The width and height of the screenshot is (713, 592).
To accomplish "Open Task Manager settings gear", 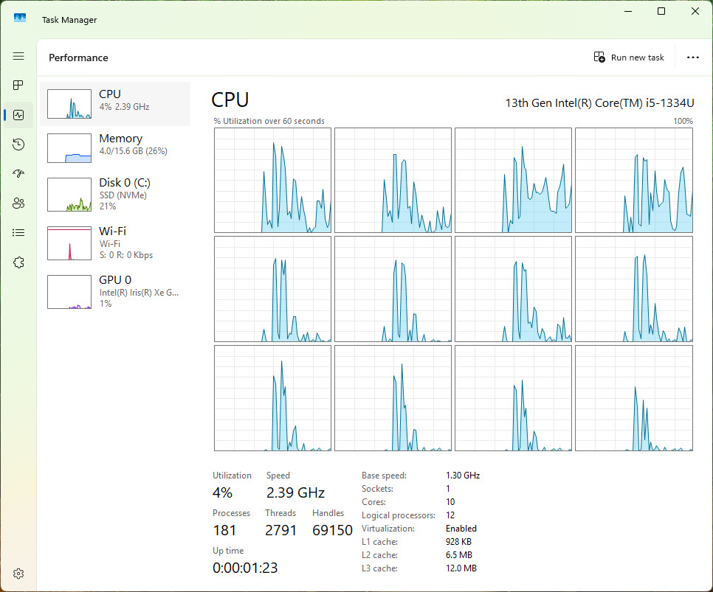I will pos(18,574).
